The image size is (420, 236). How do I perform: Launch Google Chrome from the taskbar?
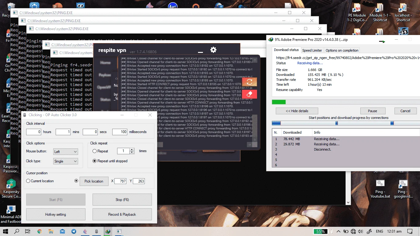(x=39, y=231)
